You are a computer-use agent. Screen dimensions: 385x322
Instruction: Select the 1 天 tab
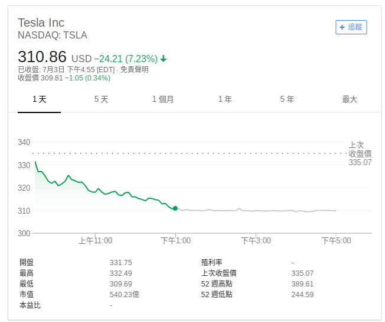[40, 99]
